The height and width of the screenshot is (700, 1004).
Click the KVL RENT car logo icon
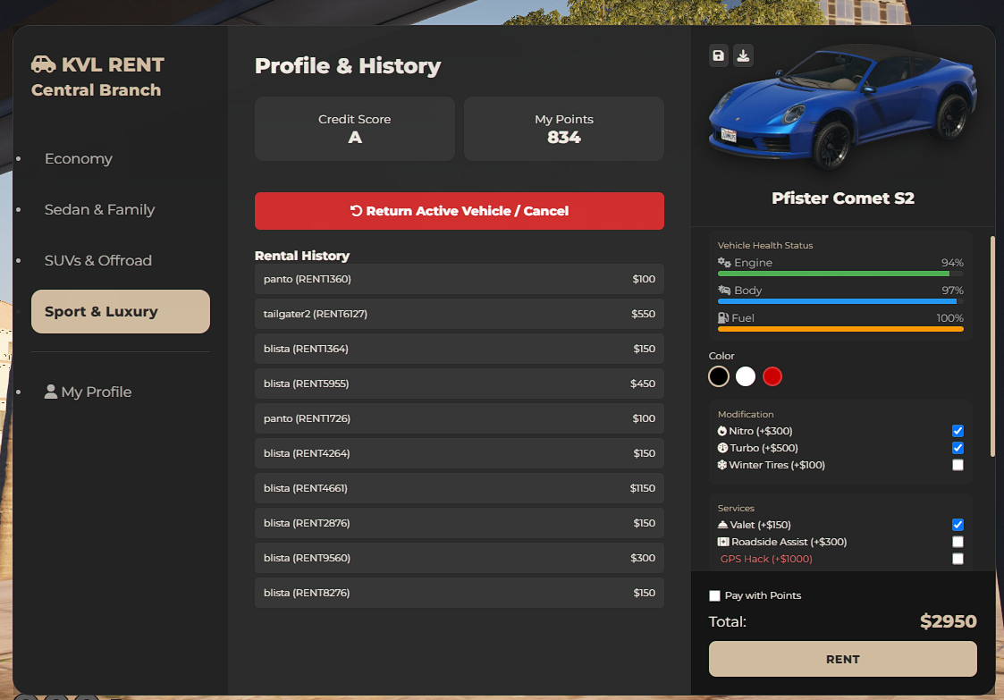[x=44, y=64]
